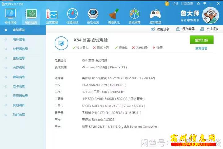Click 'Windows 10 64位 ( DirectX 12 )' value
223x149 pixels.
104,68
